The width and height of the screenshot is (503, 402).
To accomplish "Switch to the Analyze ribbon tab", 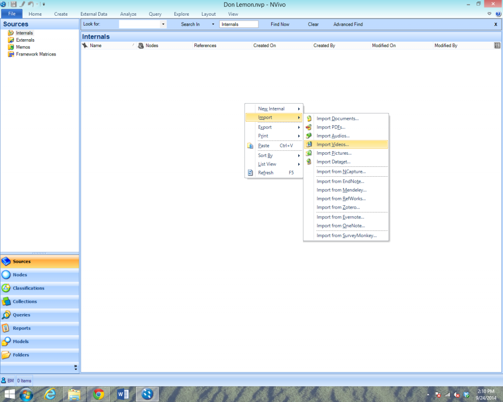I will [x=128, y=14].
